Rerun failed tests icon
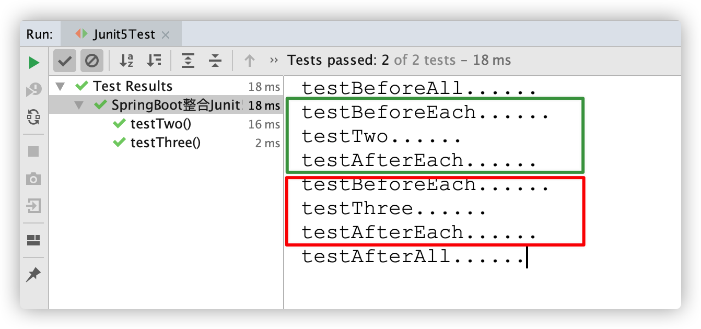The image size is (701, 329). (x=34, y=90)
